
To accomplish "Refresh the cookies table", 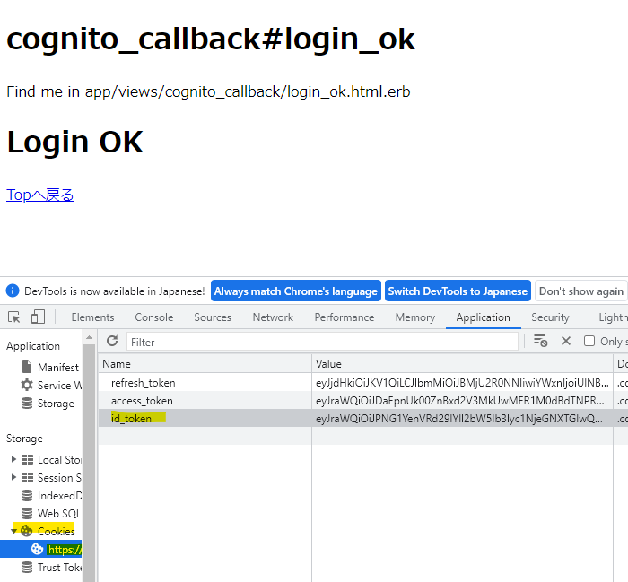I will tap(112, 341).
